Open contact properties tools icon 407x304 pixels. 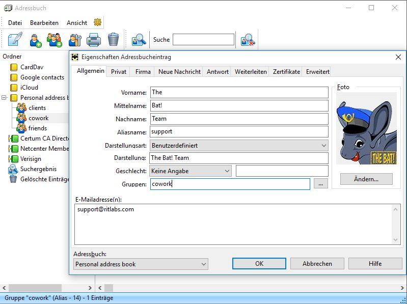point(75,39)
